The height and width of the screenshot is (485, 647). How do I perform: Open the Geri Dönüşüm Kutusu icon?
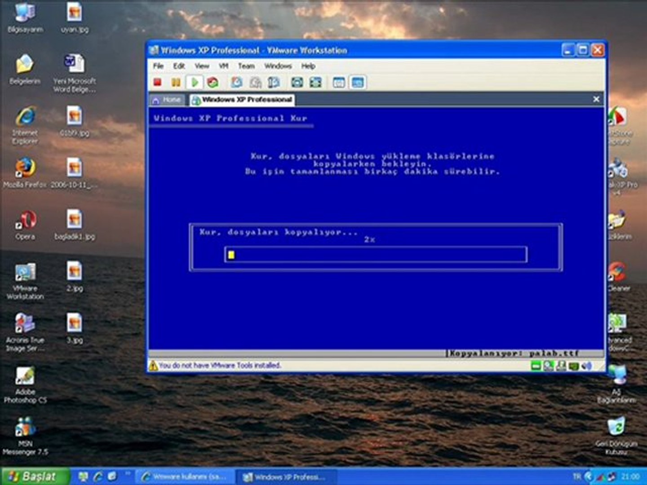(616, 436)
